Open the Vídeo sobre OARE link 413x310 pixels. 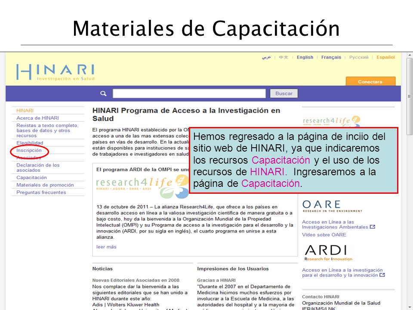[x=324, y=235]
